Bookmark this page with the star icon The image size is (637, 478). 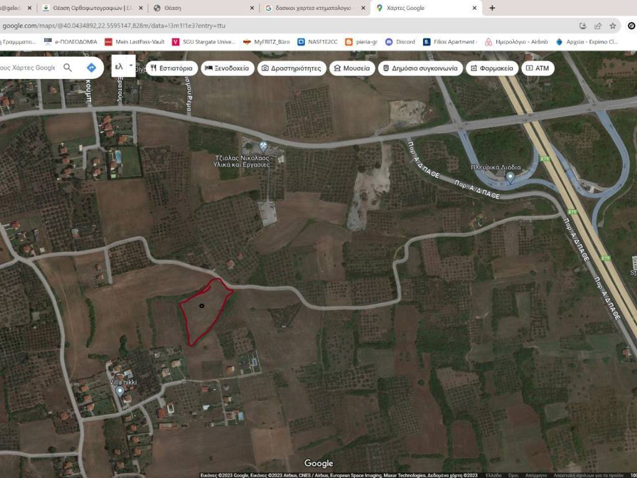point(613,26)
